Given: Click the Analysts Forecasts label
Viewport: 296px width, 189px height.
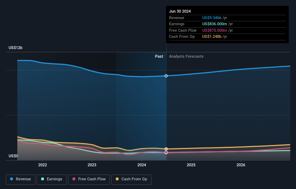Looking at the screenshot, I should coord(186,57).
